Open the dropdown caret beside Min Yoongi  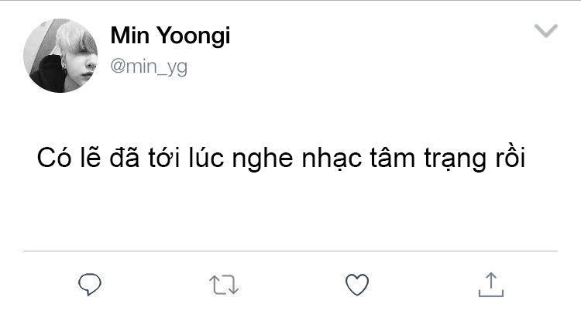(546, 31)
